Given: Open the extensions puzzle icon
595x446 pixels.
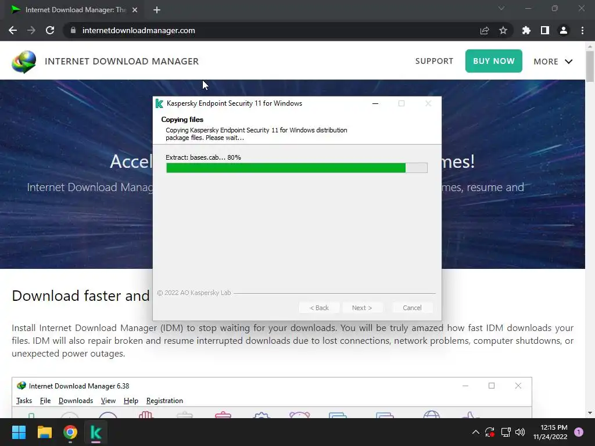Looking at the screenshot, I should point(526,30).
